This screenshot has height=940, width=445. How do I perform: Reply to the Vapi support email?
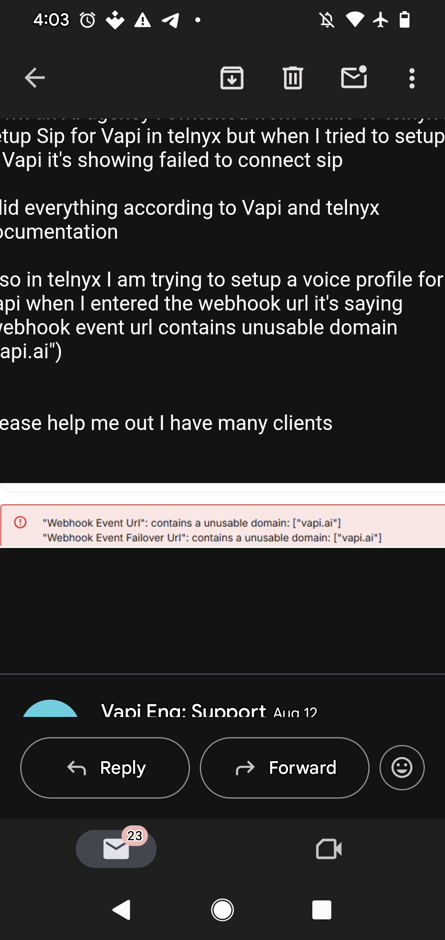[105, 768]
